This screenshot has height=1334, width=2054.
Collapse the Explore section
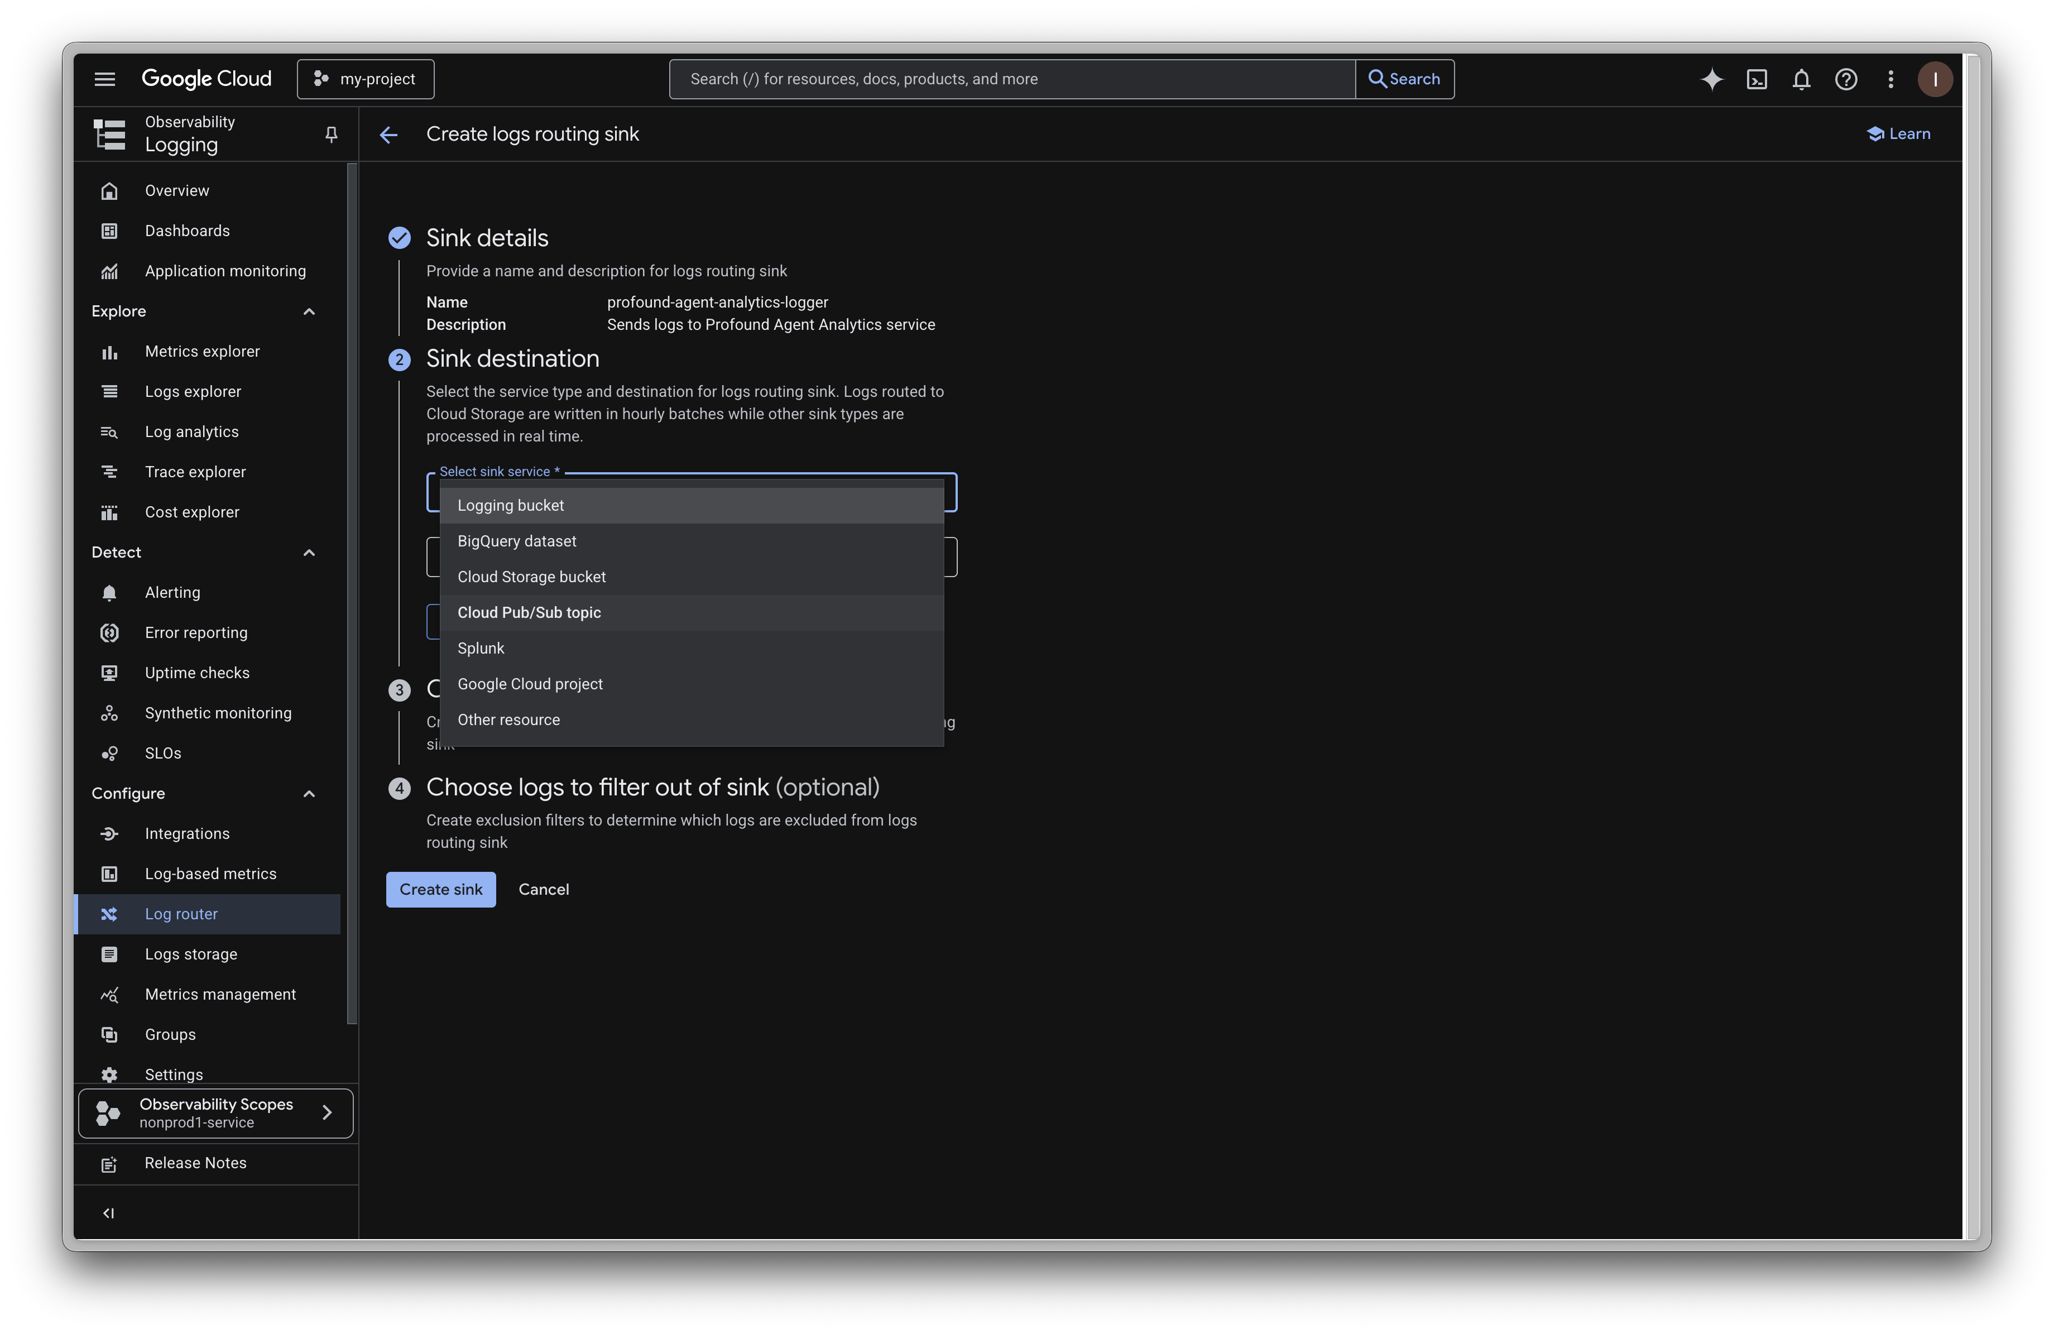click(x=309, y=311)
